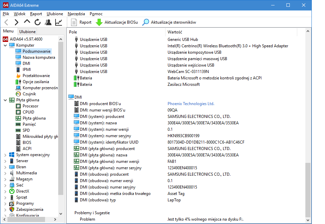Expand the System operacyjny node
The height and width of the screenshot is (224, 325).
[5, 155]
